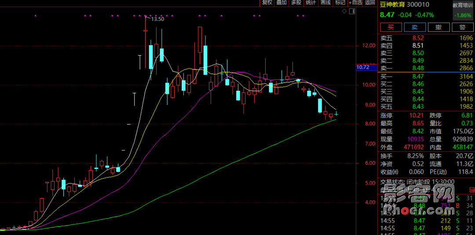
Task: Open the red bar chart icon in the after-hours trading row
Action: 471,190
